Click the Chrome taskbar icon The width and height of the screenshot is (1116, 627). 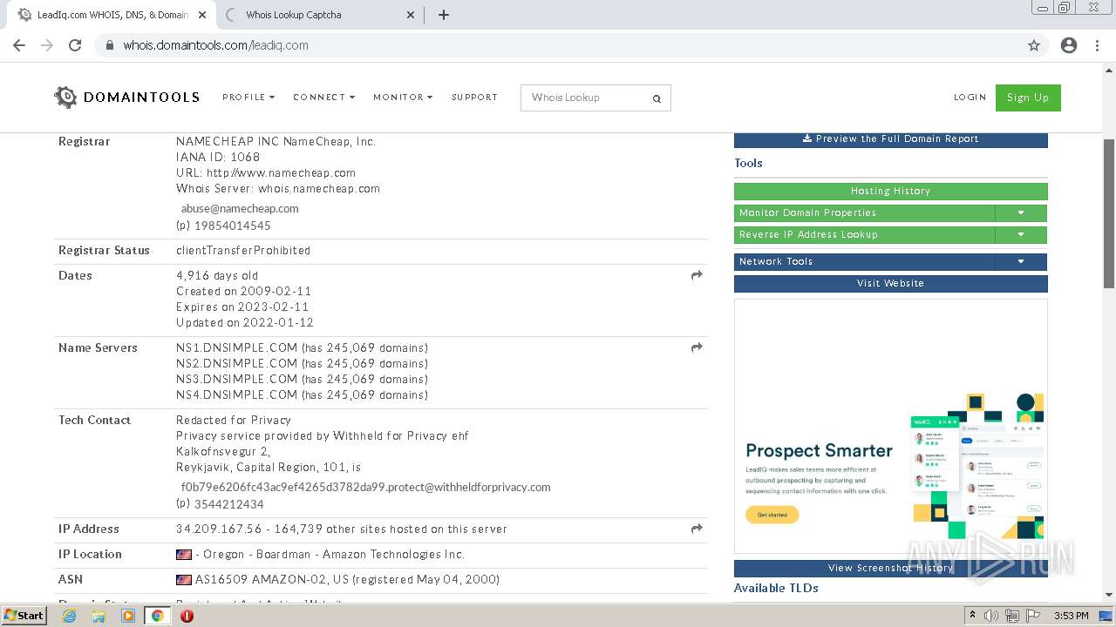(x=157, y=616)
